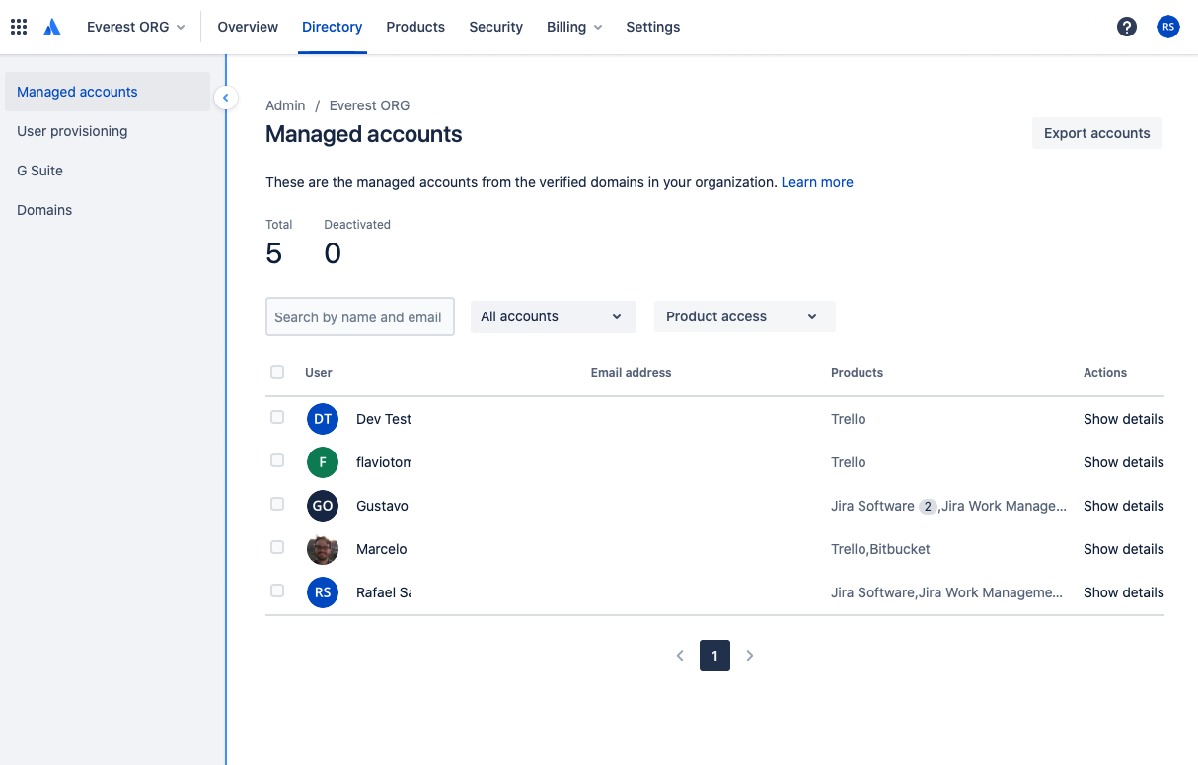Click the Marcelo user name
This screenshot has height=765, width=1198.
(x=381, y=549)
